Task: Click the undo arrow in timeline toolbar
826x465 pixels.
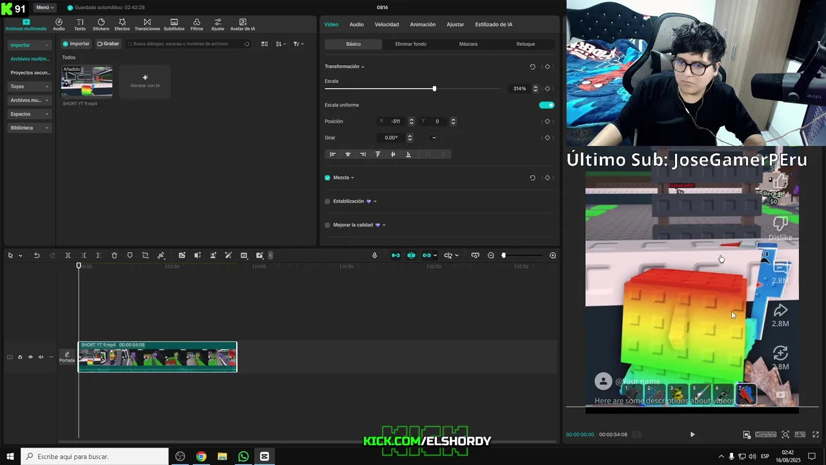Action: tap(37, 256)
